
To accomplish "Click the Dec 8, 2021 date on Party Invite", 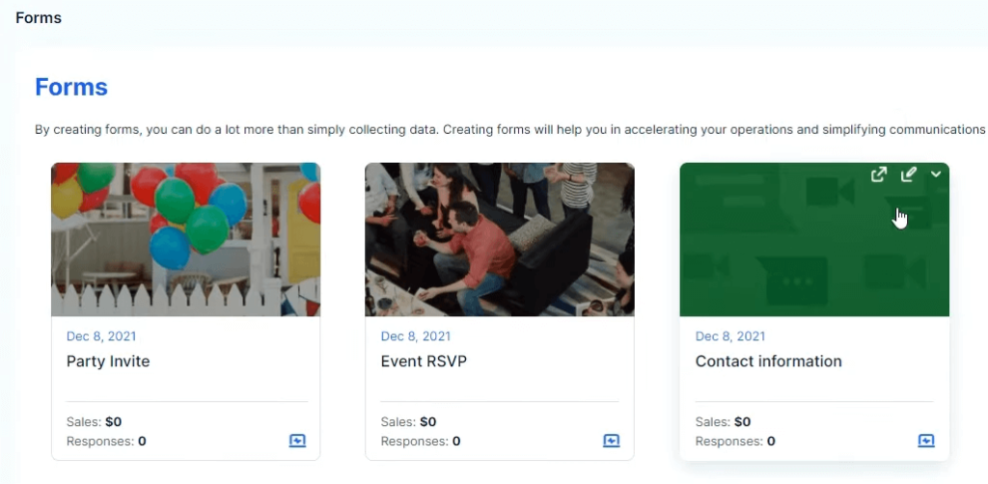I will (101, 336).
